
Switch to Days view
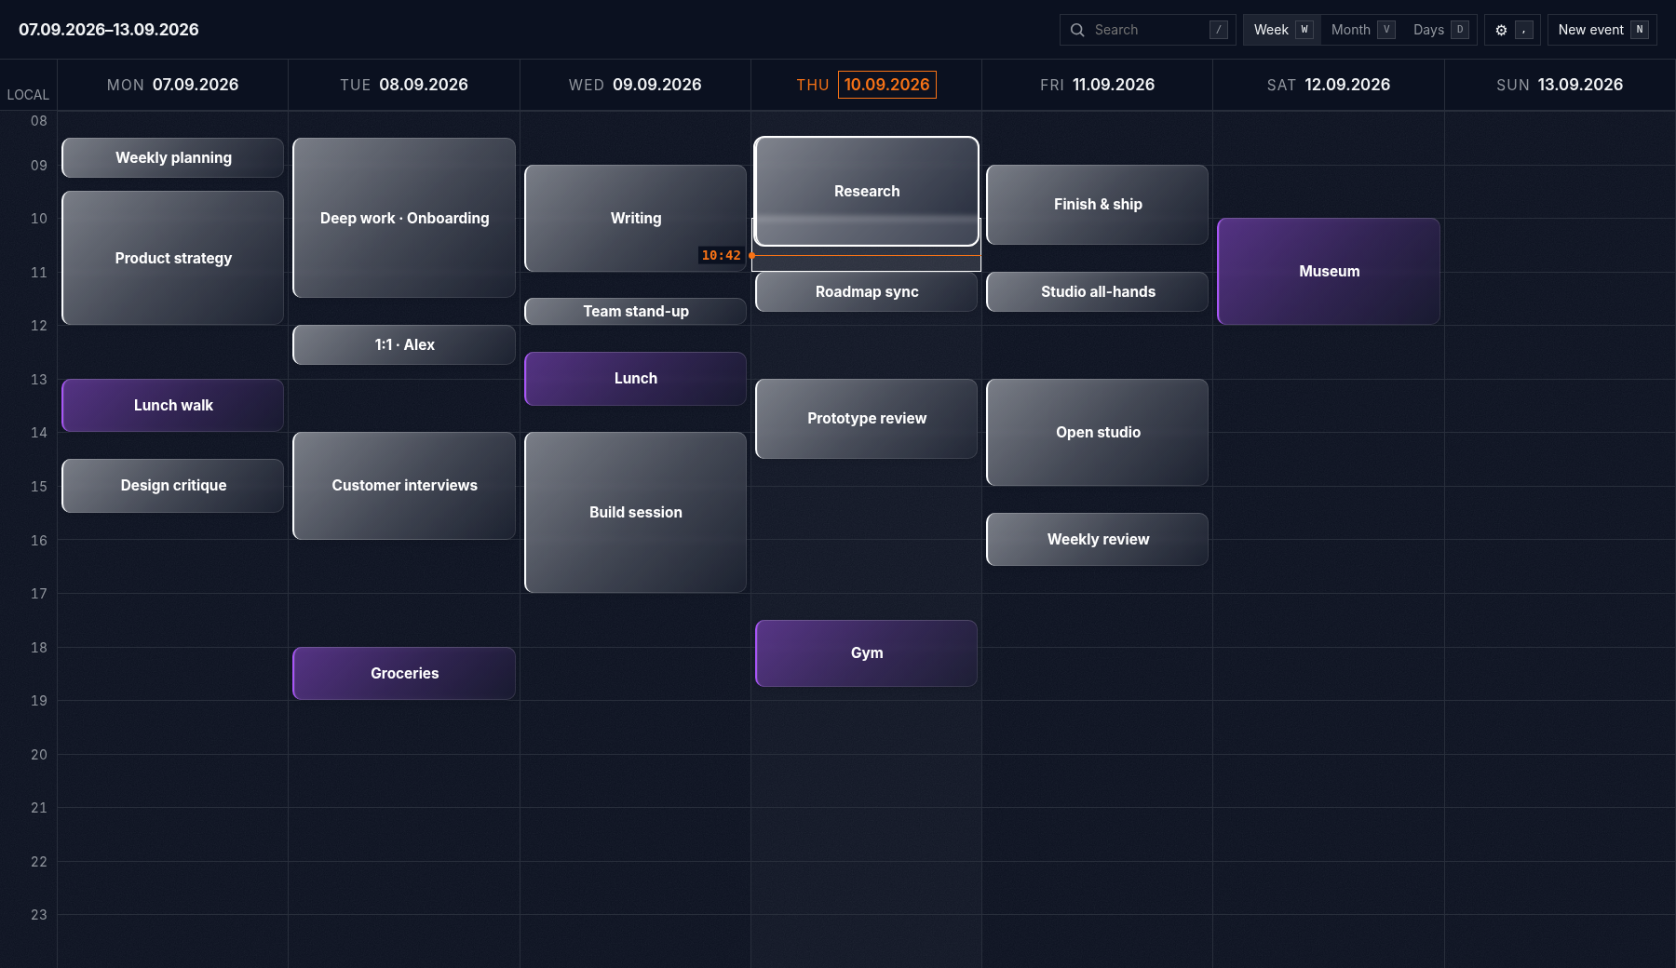1439,30
